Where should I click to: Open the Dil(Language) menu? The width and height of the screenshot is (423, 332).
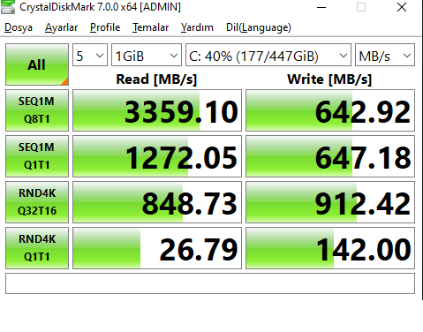[259, 27]
